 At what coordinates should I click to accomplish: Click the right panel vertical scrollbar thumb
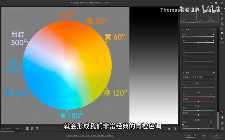pyautogui.click(x=218, y=120)
